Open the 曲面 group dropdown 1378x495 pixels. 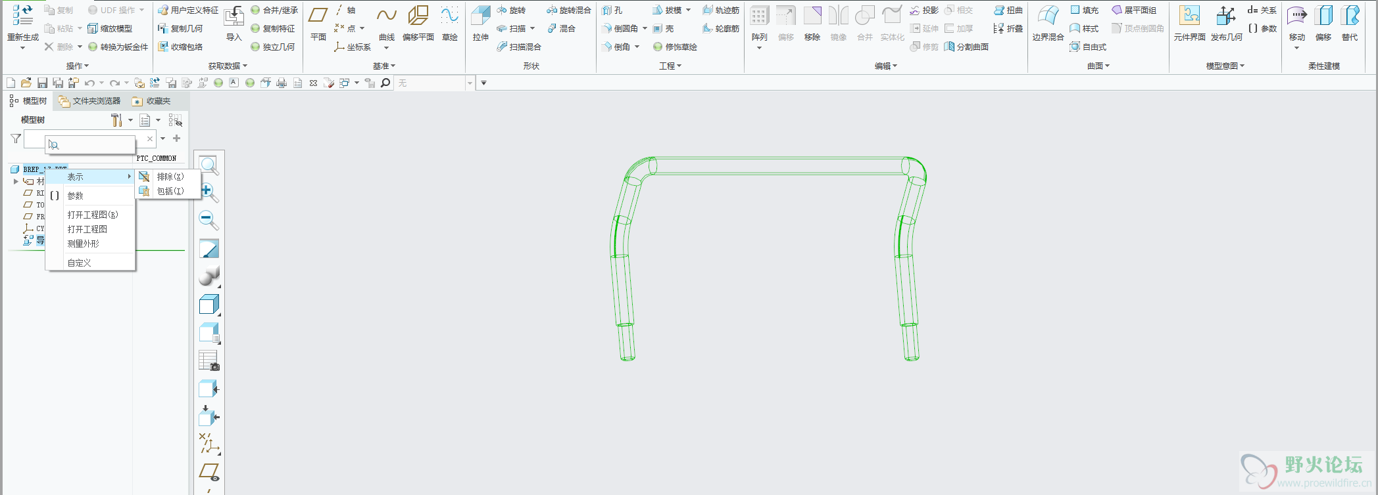(1098, 66)
